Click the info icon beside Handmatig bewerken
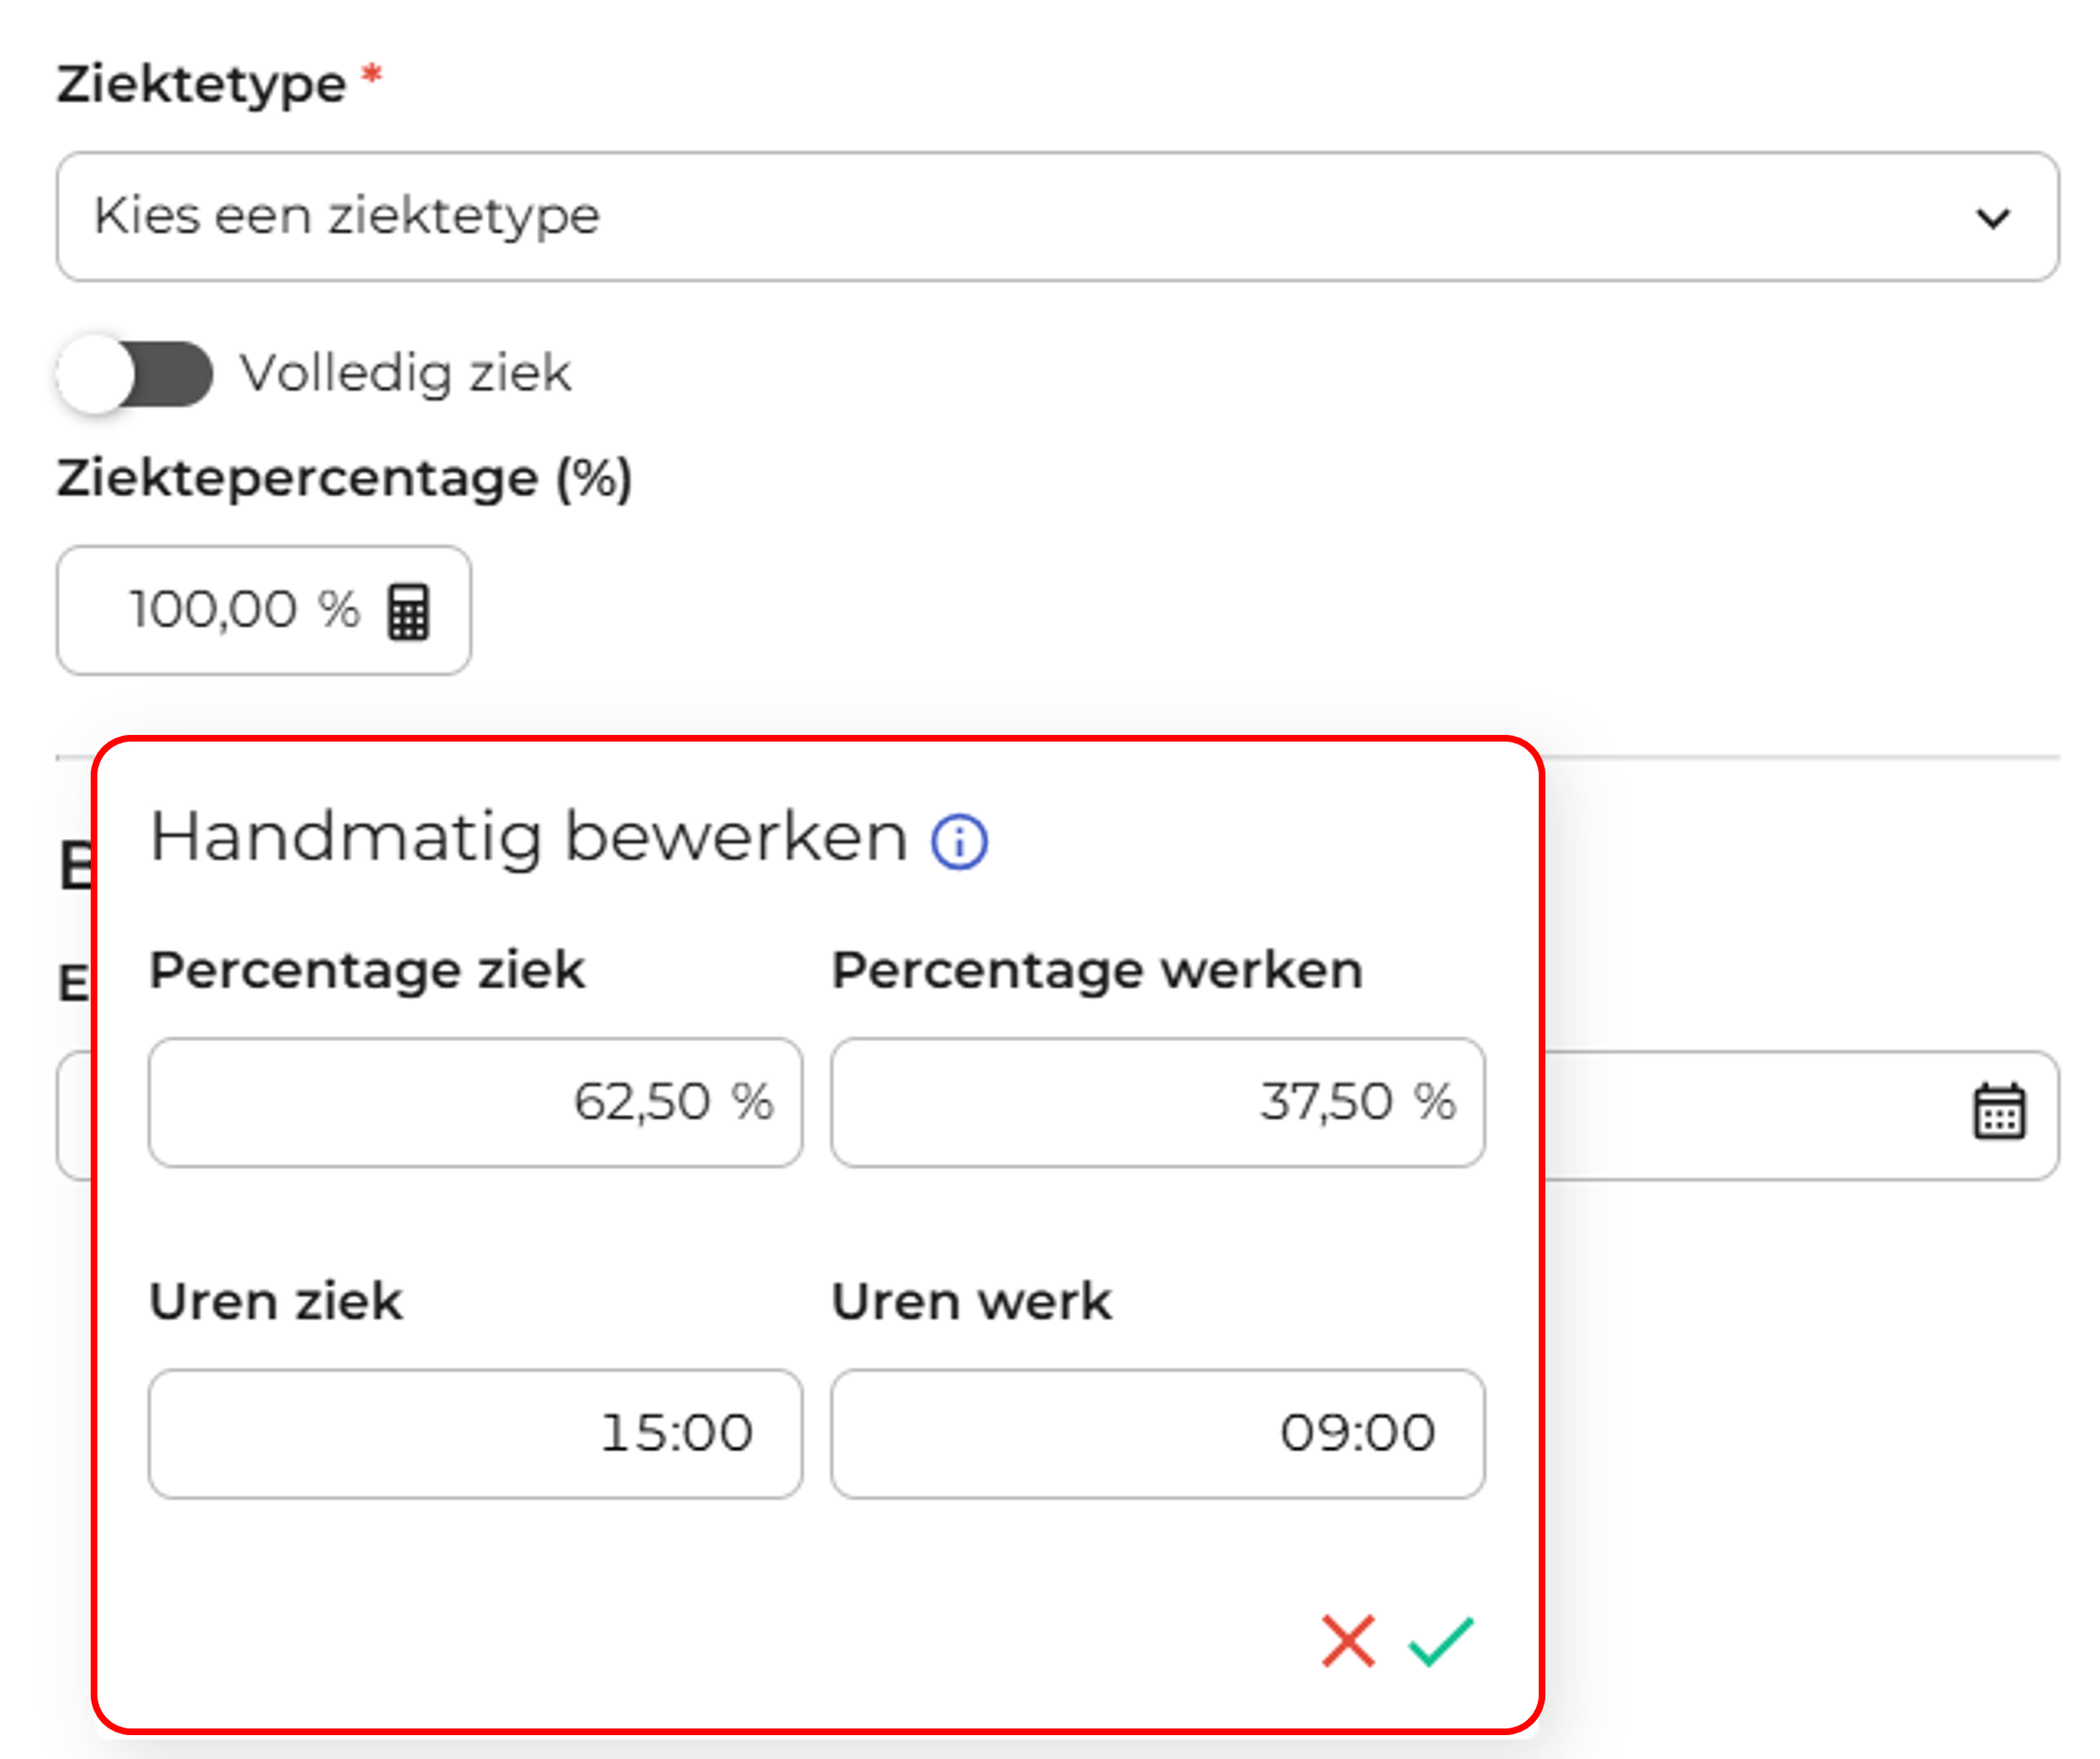 point(959,841)
